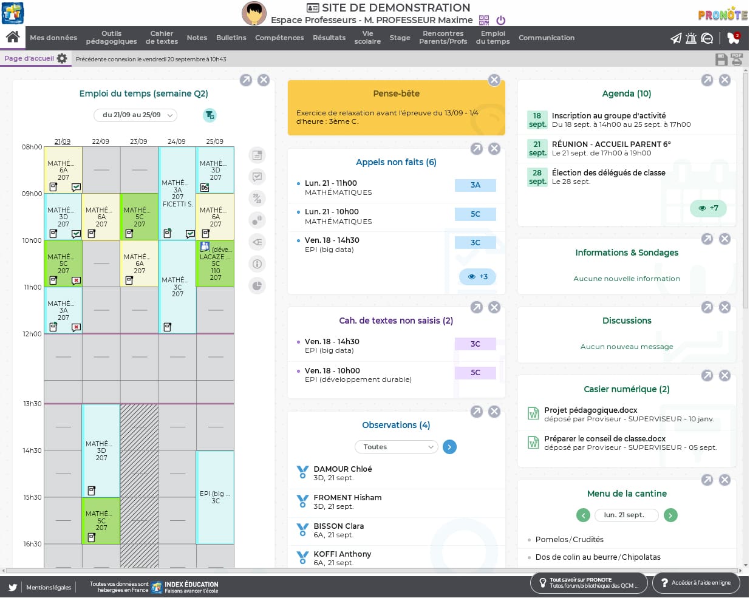The width and height of the screenshot is (750, 598).
Task: Go to next cantine menu day
Action: [670, 515]
